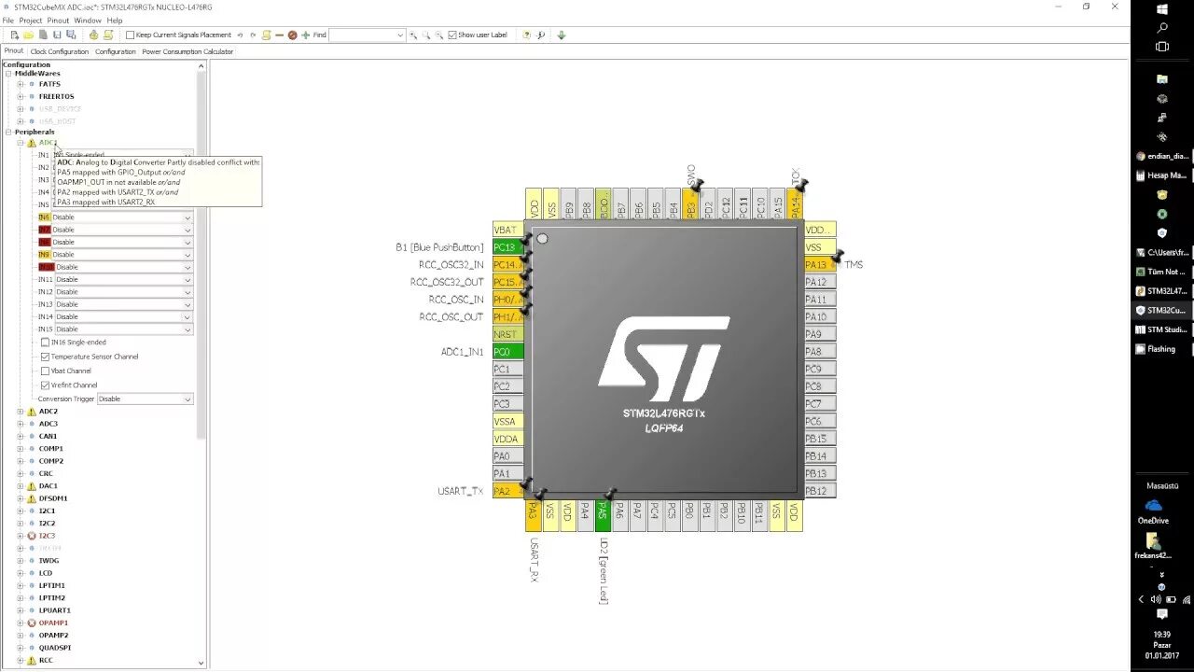The width and height of the screenshot is (1194, 672).
Task: Open Task View in taskbar
Action: (x=1162, y=47)
